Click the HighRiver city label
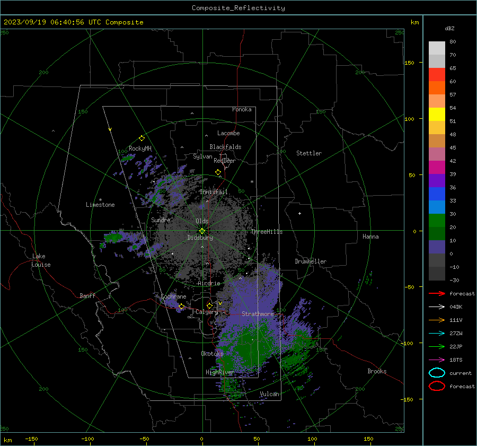 (x=219, y=372)
